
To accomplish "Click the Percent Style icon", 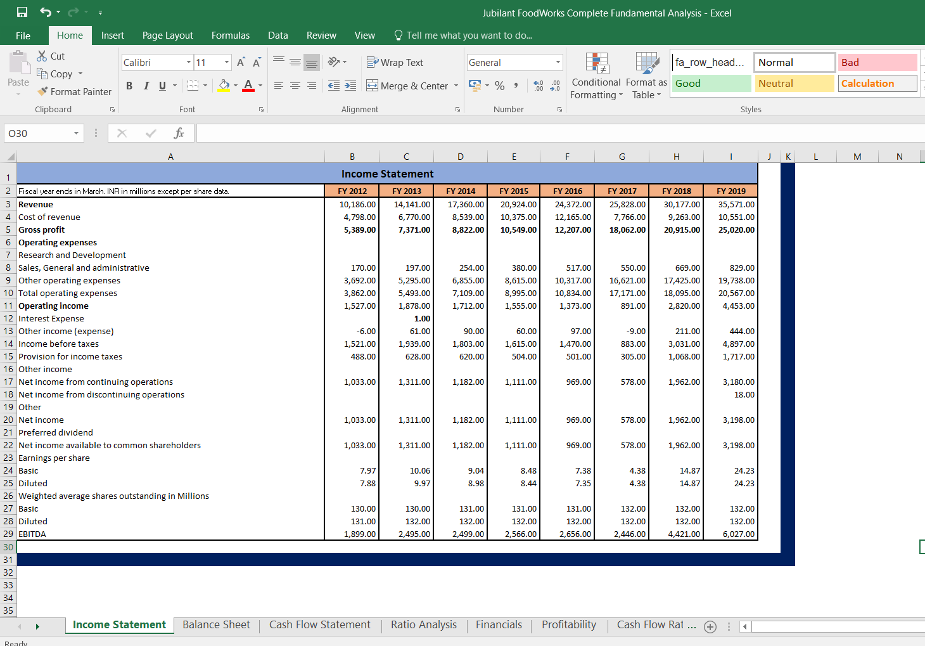I will (500, 85).
